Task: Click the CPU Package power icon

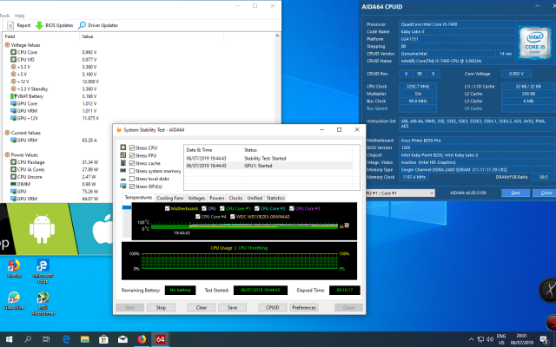Action: click(x=13, y=162)
